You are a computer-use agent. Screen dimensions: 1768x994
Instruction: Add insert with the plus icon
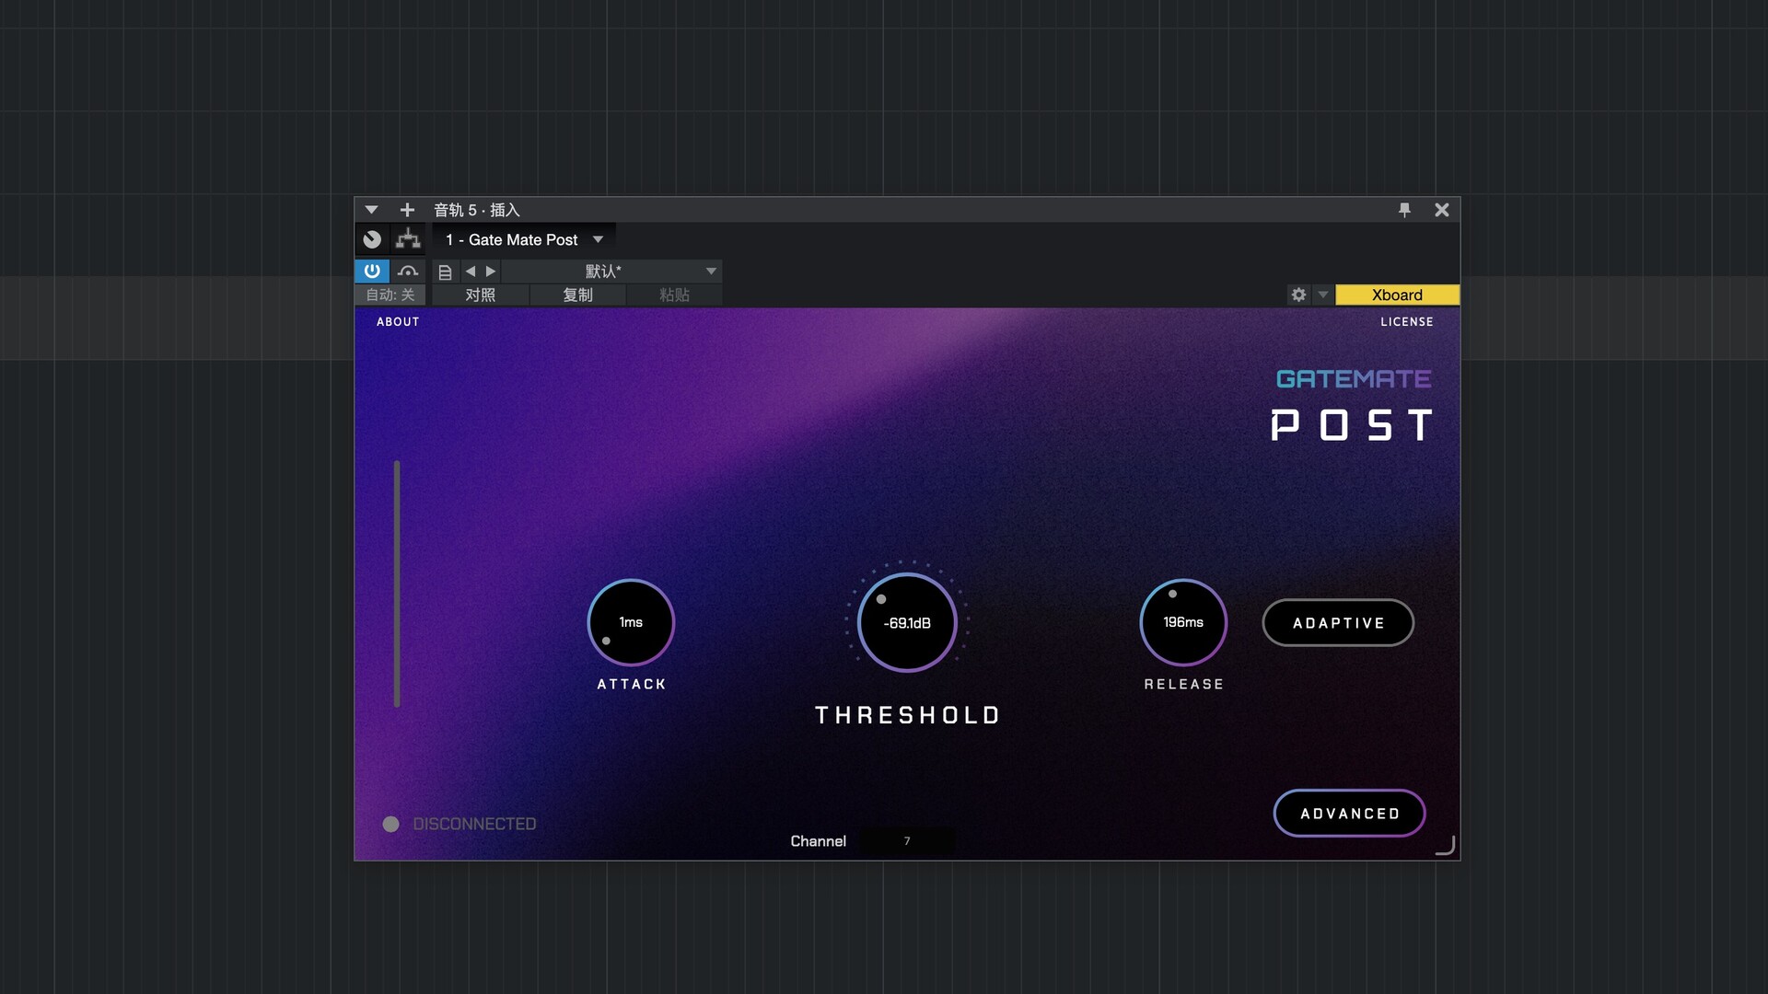point(407,210)
